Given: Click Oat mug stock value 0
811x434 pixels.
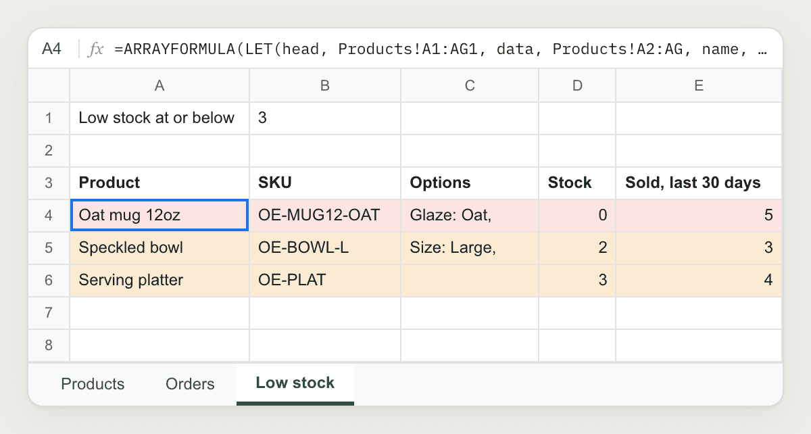Looking at the screenshot, I should tap(577, 216).
